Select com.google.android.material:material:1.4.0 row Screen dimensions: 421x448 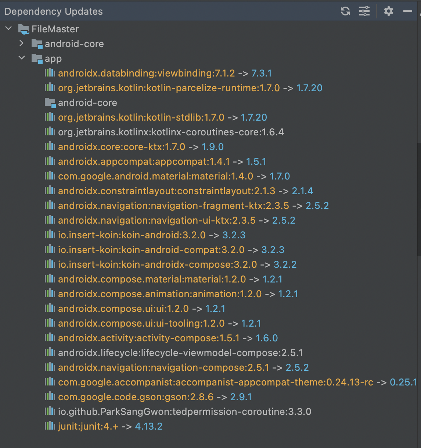coord(174,176)
